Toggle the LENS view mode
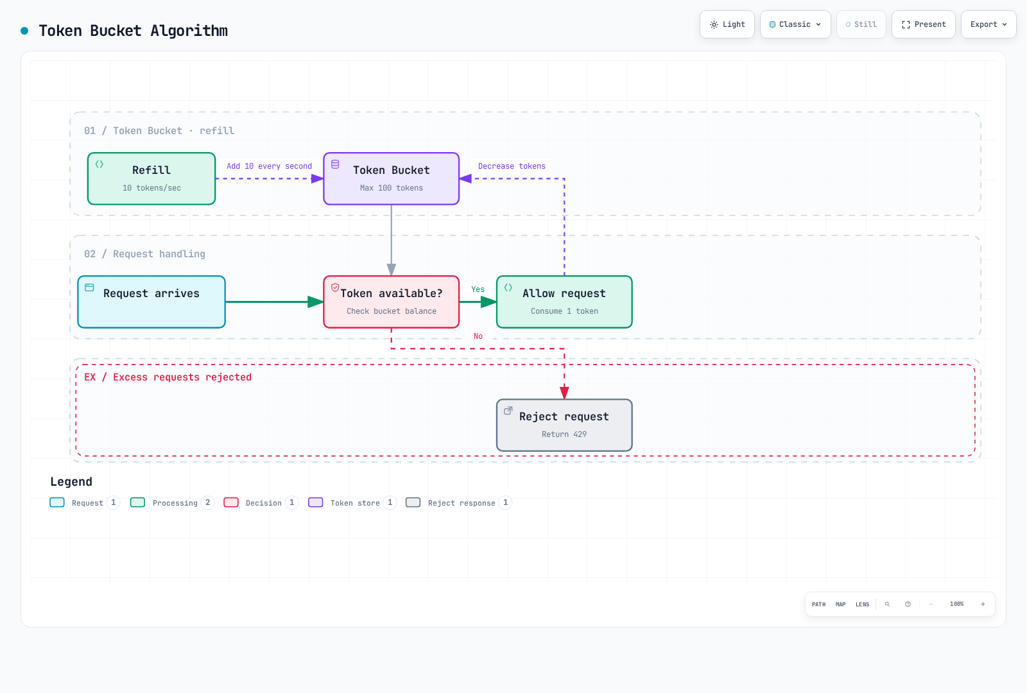Viewport: 1027px width, 693px height. [x=862, y=604]
